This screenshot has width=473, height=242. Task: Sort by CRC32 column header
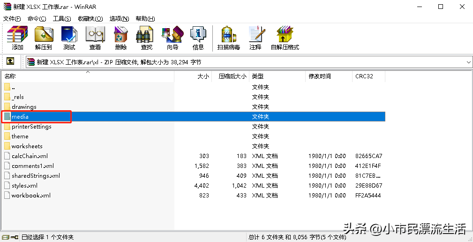tap(368, 76)
